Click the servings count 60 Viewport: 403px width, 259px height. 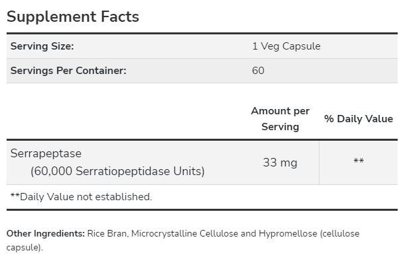point(258,71)
